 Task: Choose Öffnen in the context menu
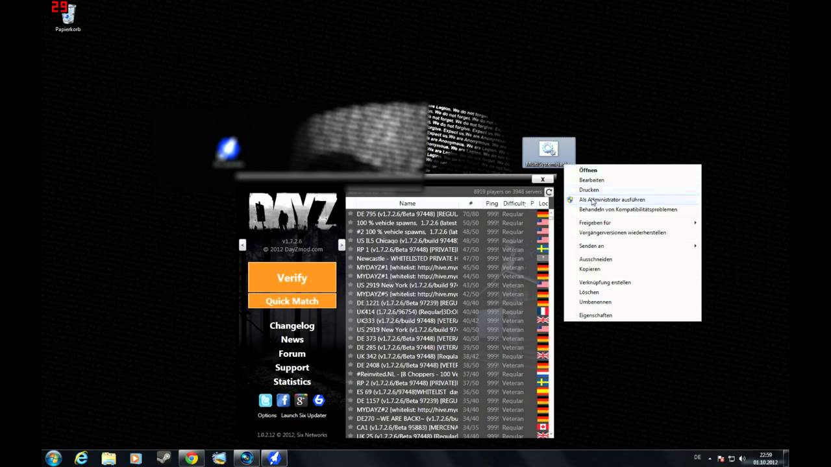(x=588, y=171)
